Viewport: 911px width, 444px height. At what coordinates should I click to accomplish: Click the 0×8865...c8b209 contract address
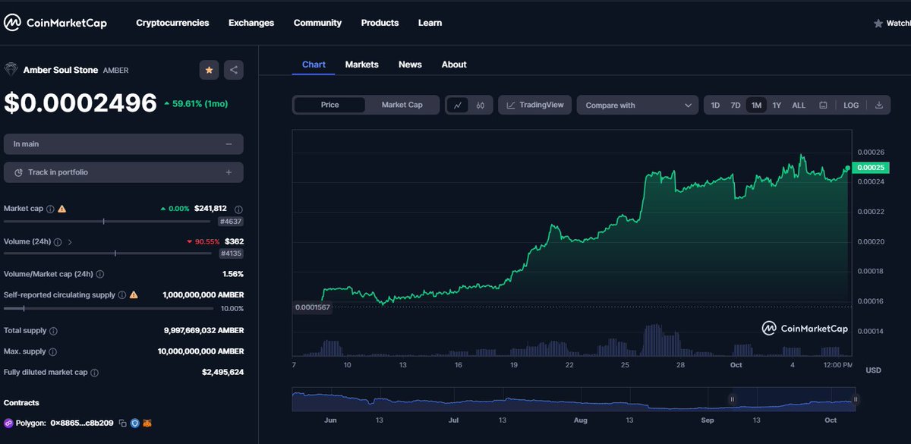coord(81,423)
